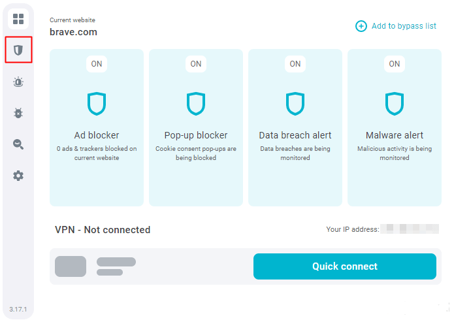Viewport: 454px width, 320px height.
Task: Click the gray server name placeholder bars
Action: [116, 266]
